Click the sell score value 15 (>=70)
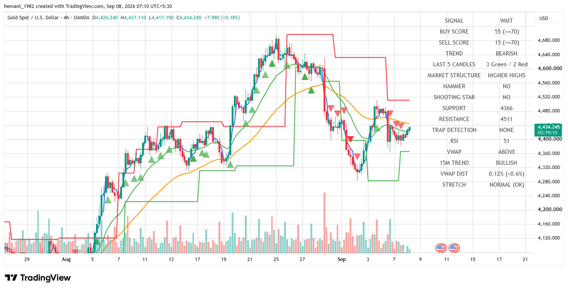Screen dimensions: 568x290 [x=506, y=43]
